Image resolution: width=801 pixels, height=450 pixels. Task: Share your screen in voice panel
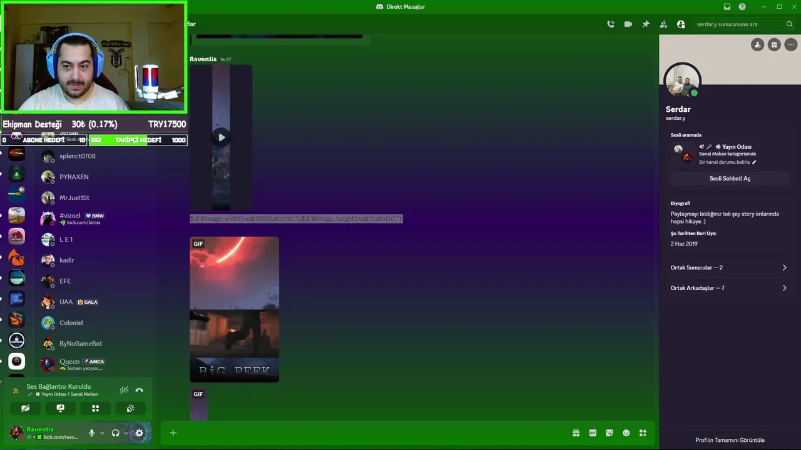point(60,408)
